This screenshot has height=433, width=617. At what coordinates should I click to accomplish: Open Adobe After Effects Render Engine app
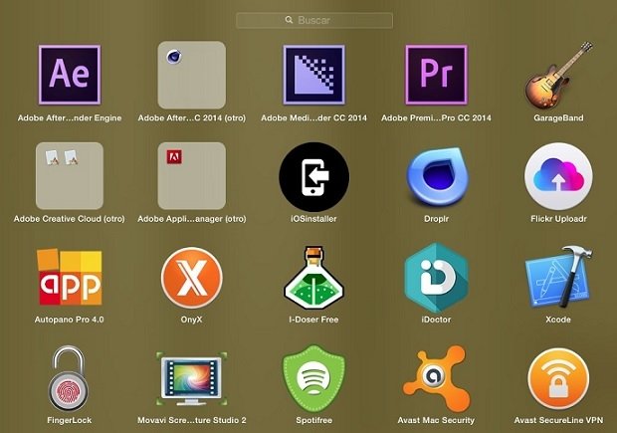click(x=70, y=75)
